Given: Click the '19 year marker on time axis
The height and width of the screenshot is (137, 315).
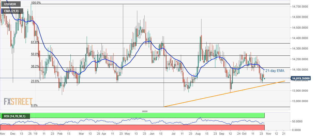Looking at the screenshot, I should click(35, 133).
